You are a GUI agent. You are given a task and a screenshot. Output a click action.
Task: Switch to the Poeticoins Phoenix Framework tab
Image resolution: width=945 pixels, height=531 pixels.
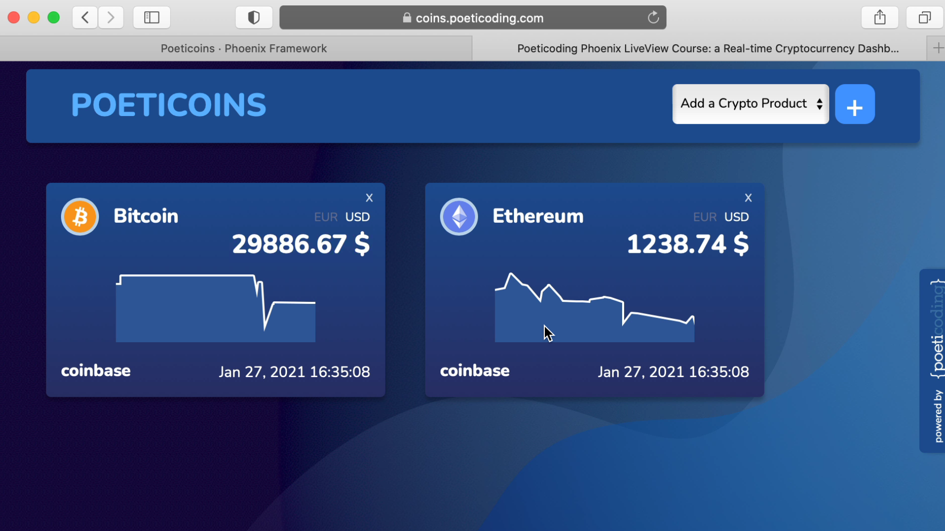point(244,48)
